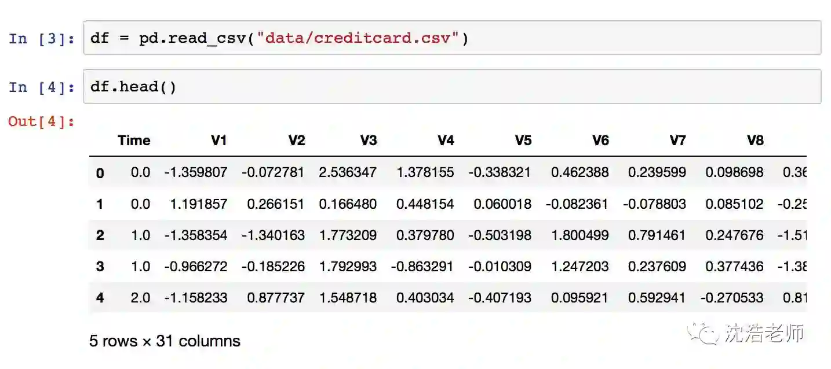Click row index 2 in the dataframe
Image resolution: width=831 pixels, height=369 pixels.
click(100, 235)
